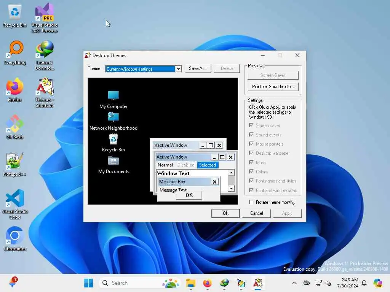Select the Notepad++ desktop icon

coord(15,164)
